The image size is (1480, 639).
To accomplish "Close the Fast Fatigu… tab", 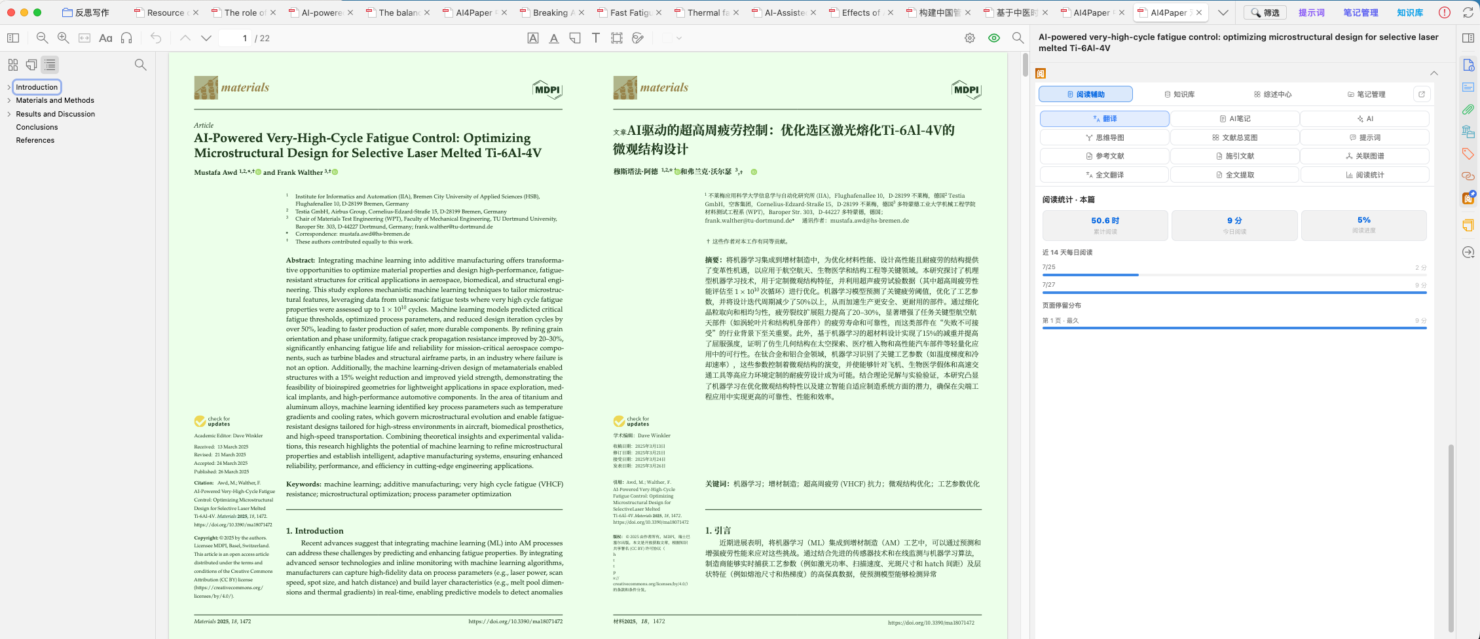I will pos(659,12).
